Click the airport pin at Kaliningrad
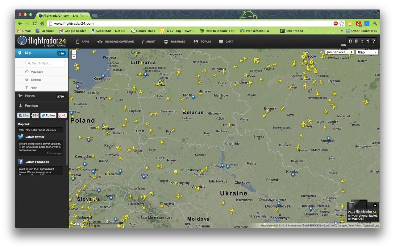This screenshot has height=249, width=395. (x=103, y=76)
